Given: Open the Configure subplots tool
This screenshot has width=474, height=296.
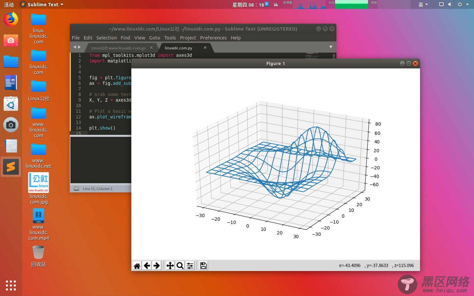Looking at the screenshot, I should [x=190, y=266].
